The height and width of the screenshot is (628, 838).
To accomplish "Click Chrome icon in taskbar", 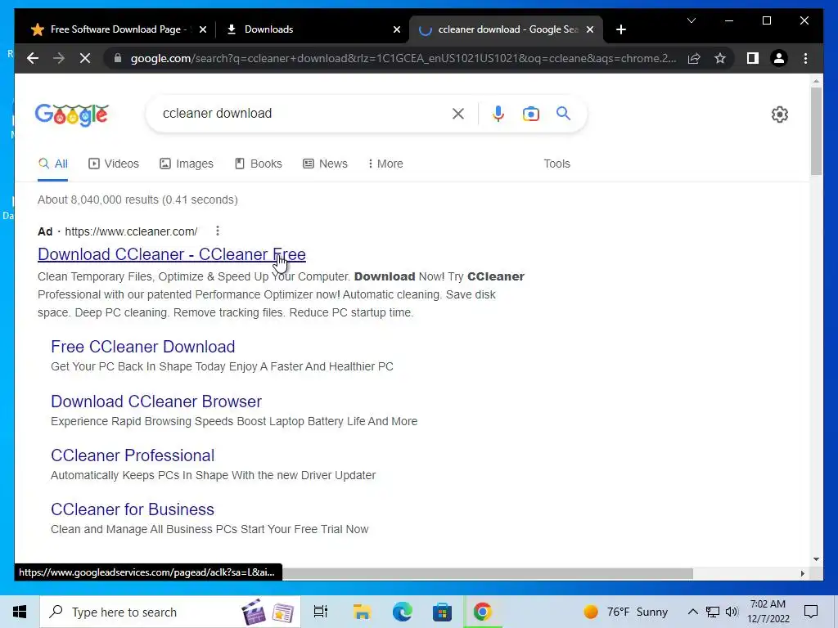I will click(x=482, y=612).
